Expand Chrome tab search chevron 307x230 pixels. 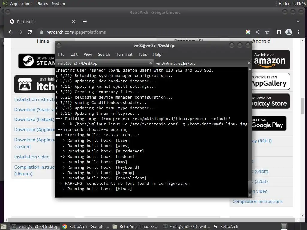(x=298, y=22)
